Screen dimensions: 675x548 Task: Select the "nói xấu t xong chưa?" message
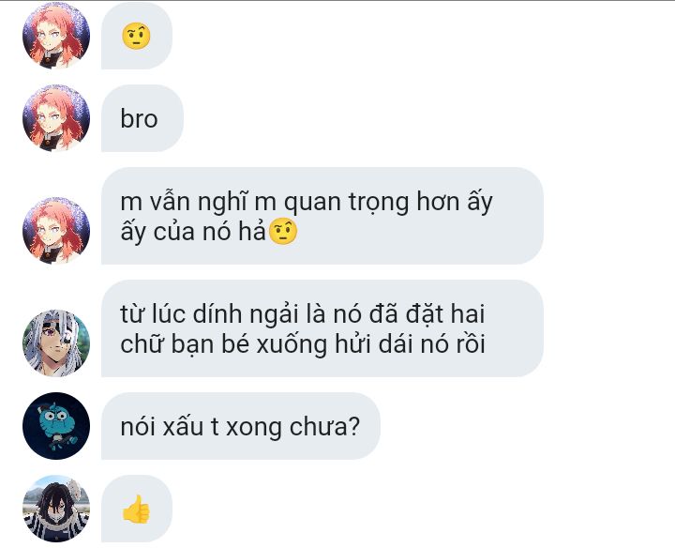[241, 426]
